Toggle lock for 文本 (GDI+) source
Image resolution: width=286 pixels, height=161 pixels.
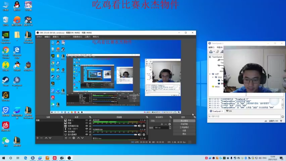[90, 129]
